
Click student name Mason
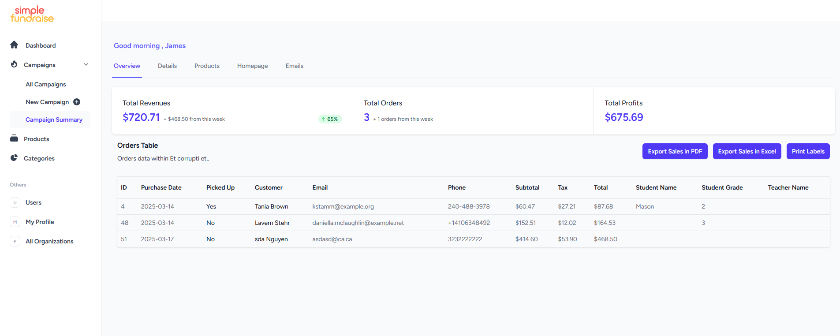point(645,206)
